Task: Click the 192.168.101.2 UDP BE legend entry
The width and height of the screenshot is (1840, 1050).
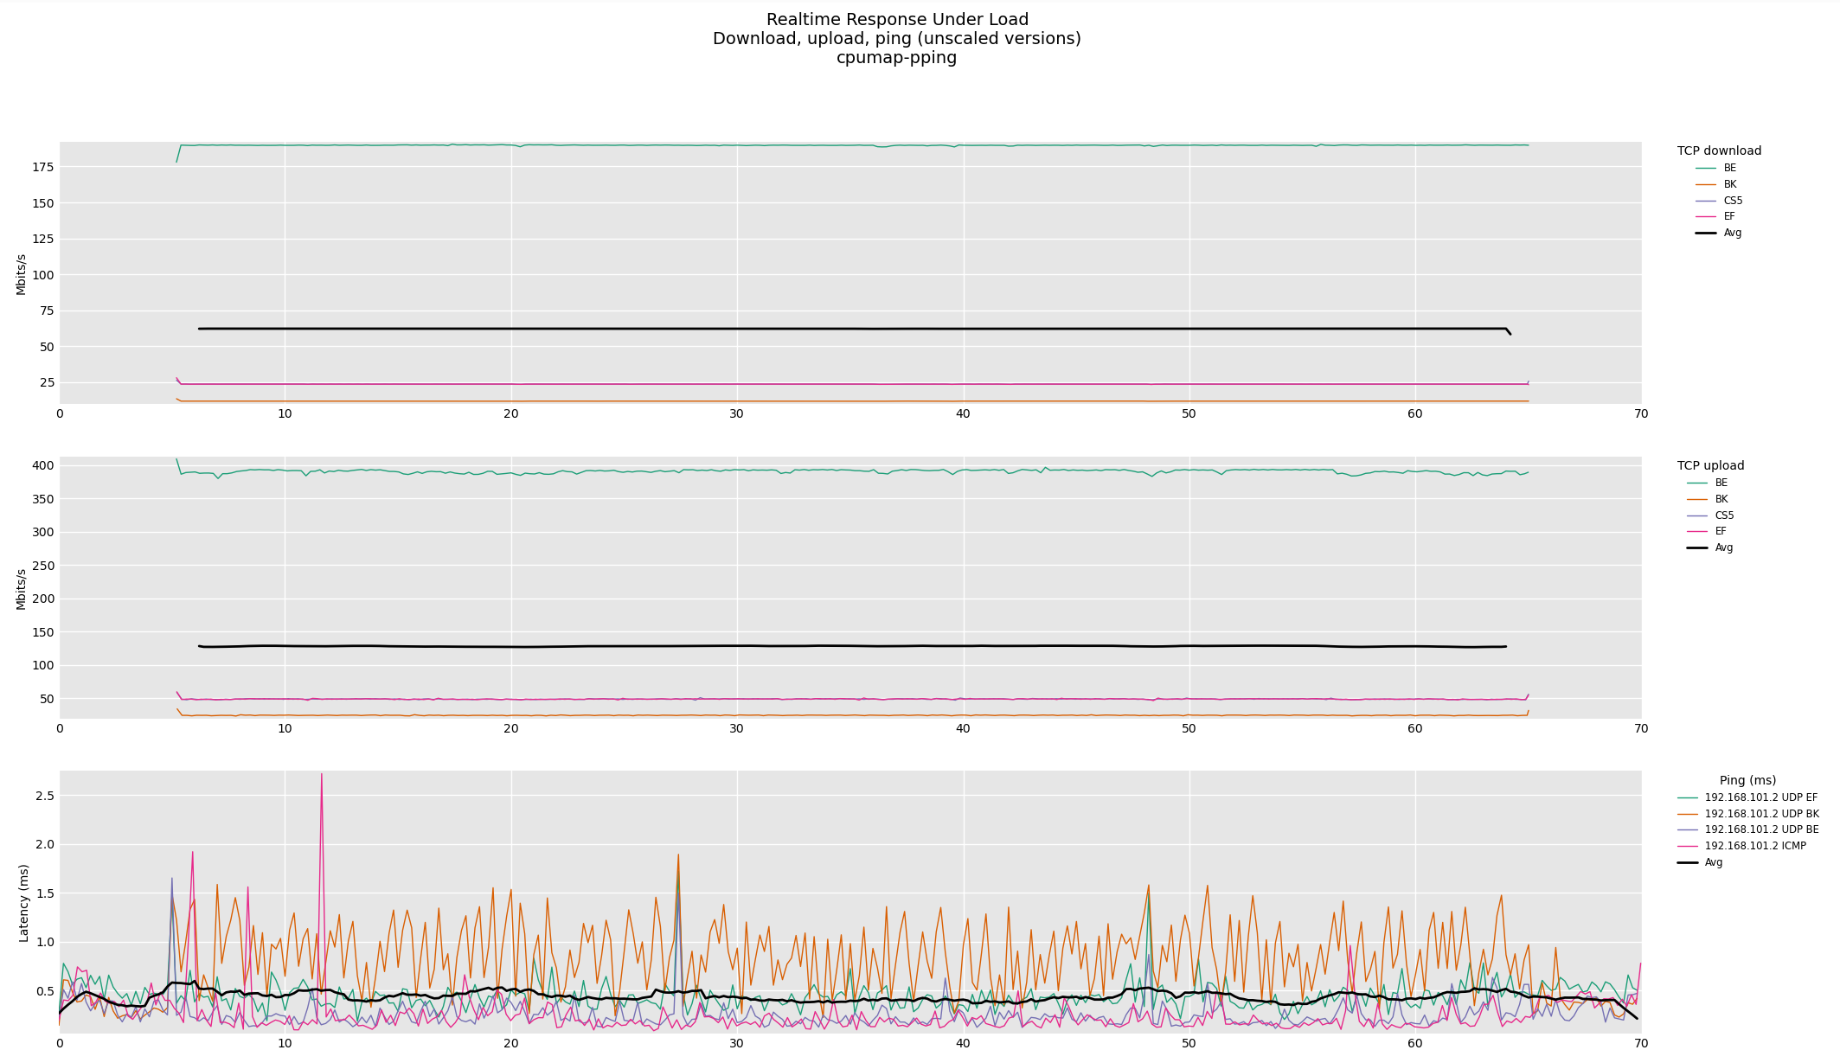Action: click(x=1761, y=829)
